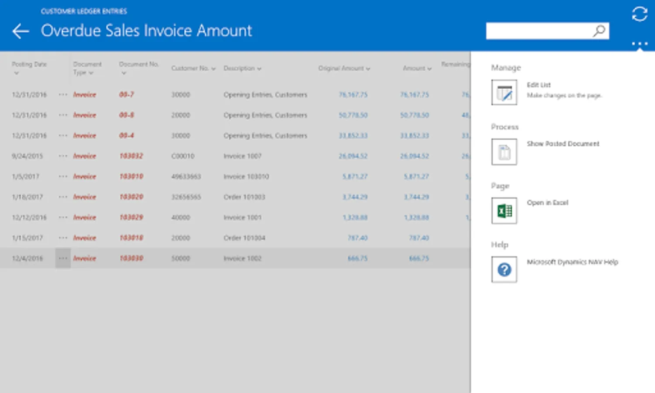Click inside the search text field

538,31
